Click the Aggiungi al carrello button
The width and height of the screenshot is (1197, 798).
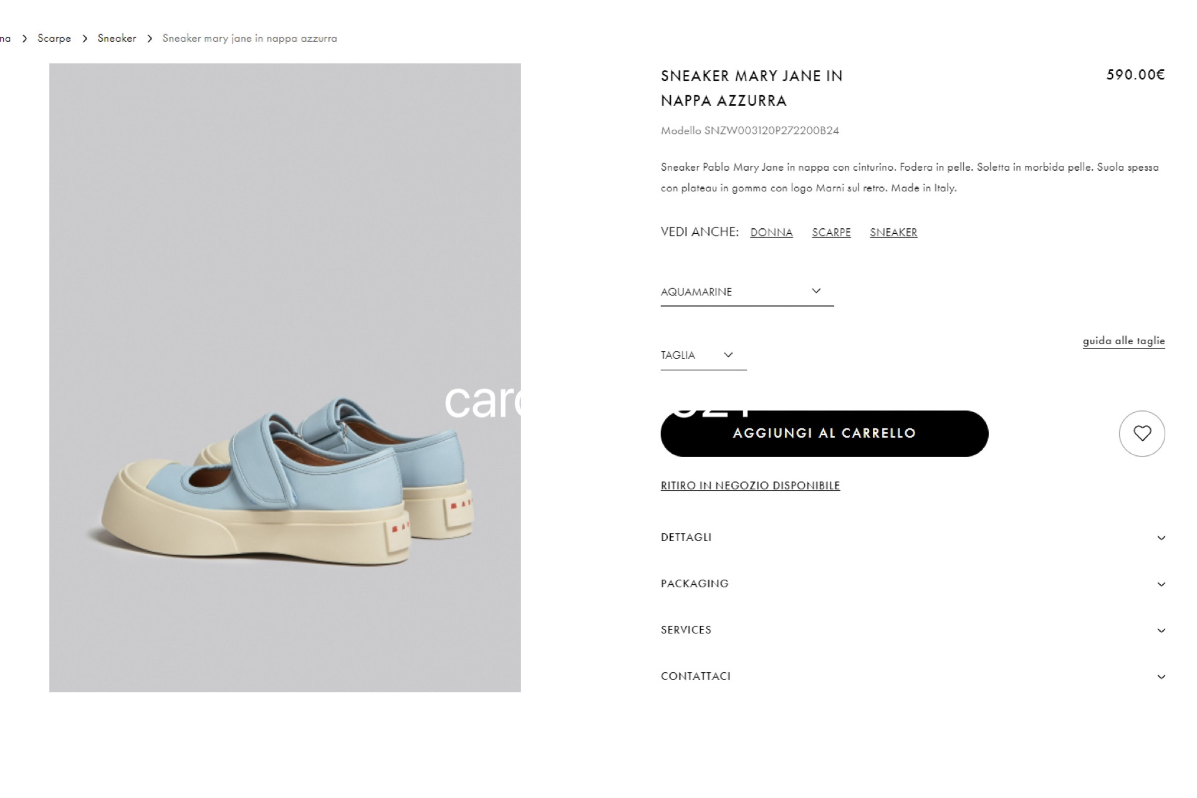point(824,433)
